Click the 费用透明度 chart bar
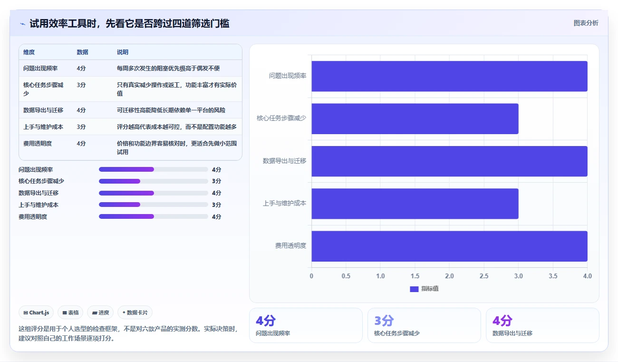 449,246
